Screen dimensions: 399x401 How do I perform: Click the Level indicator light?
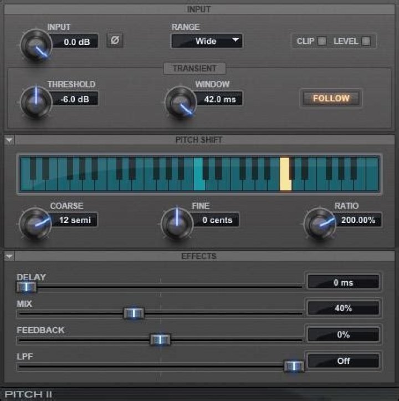[366, 41]
